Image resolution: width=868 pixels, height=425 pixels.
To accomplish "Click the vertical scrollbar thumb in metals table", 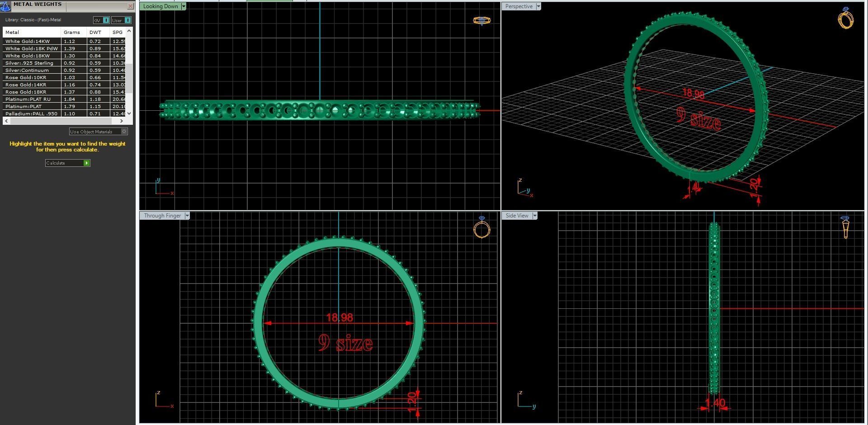I will click(129, 78).
